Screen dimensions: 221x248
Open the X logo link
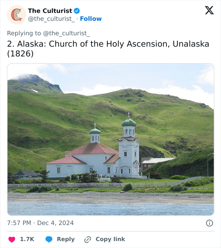coord(209,11)
